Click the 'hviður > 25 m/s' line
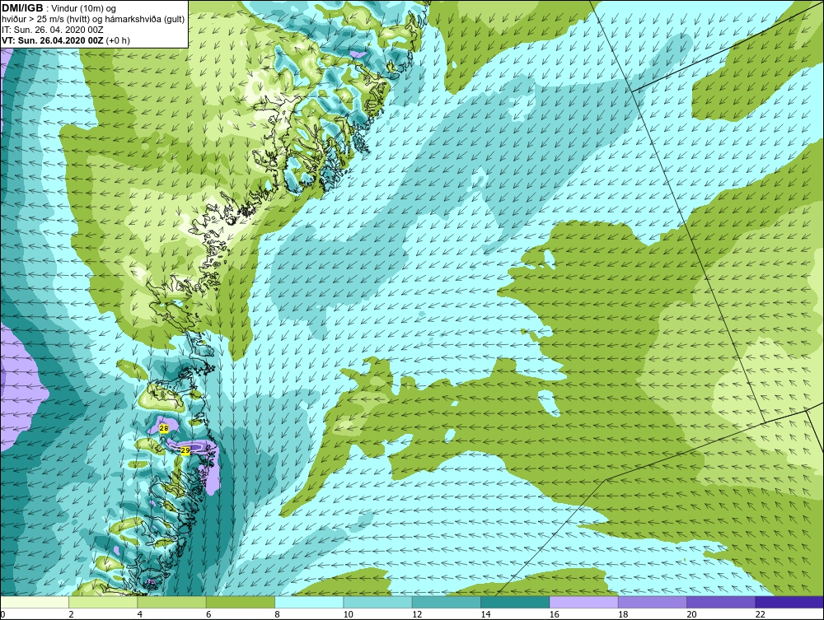This screenshot has width=824, height=620. pyautogui.click(x=93, y=20)
